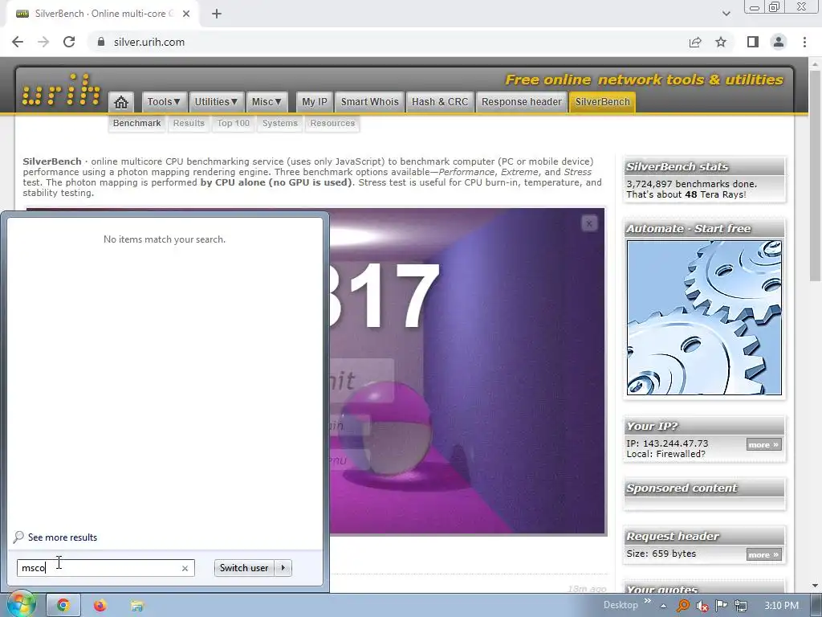The height and width of the screenshot is (617, 822).
Task: Switch to the Benchmark subtab
Action: tap(136, 123)
